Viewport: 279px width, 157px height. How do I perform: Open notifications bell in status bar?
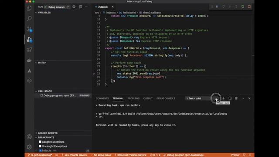250,155
